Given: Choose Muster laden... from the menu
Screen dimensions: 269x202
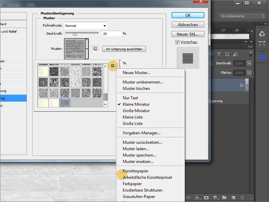Looking at the screenshot, I should pyautogui.click(x=136, y=149).
